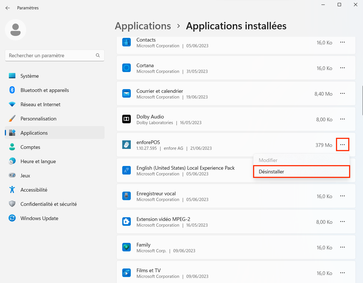Select Désinstaller in the context menu

point(301,172)
